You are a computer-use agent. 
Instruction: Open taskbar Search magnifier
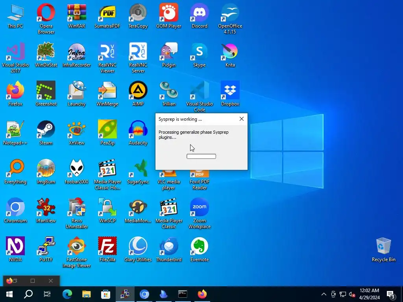click(x=28, y=294)
